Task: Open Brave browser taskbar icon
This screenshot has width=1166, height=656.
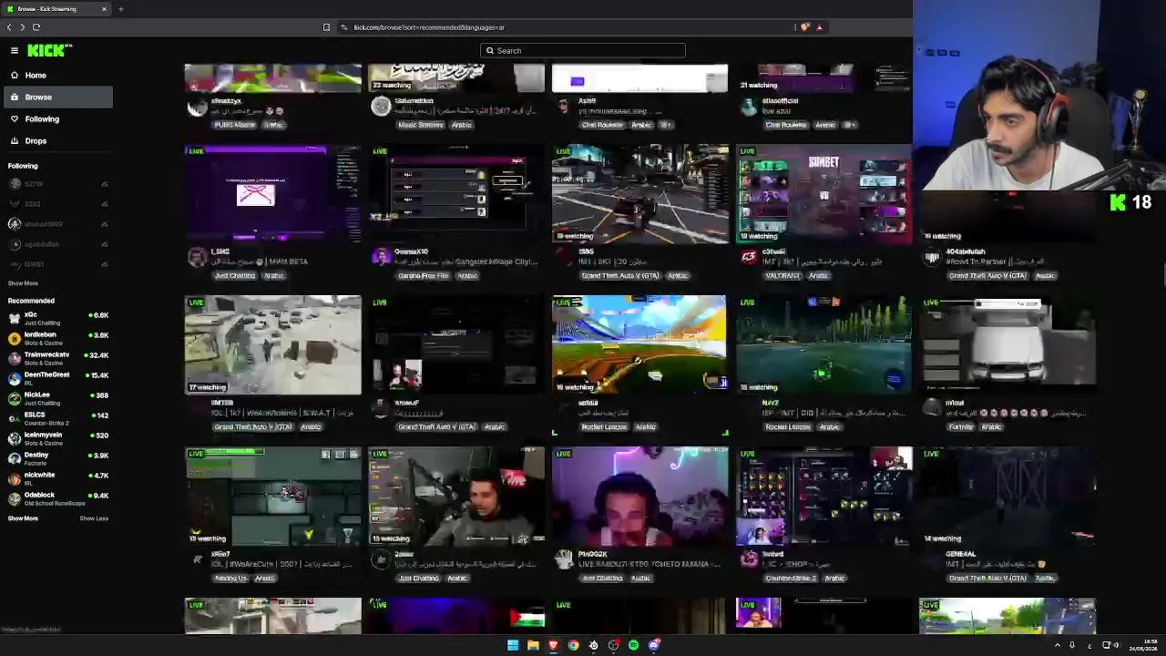Action: click(x=553, y=645)
